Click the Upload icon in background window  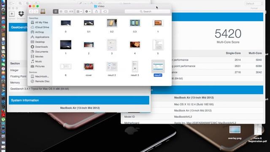(x=12, y=14)
